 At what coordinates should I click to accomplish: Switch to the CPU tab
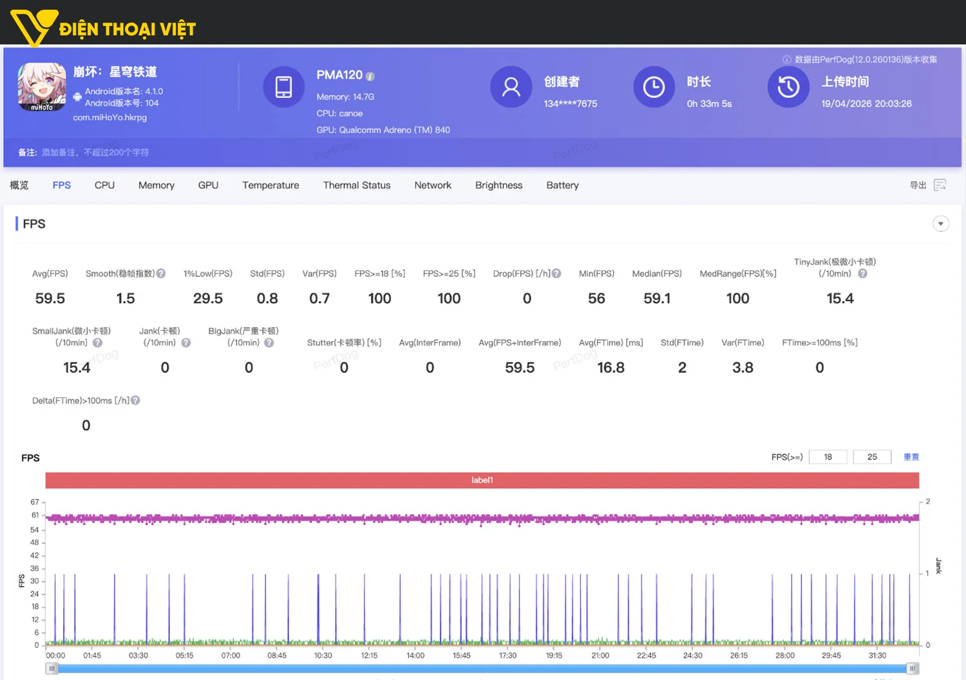click(104, 185)
